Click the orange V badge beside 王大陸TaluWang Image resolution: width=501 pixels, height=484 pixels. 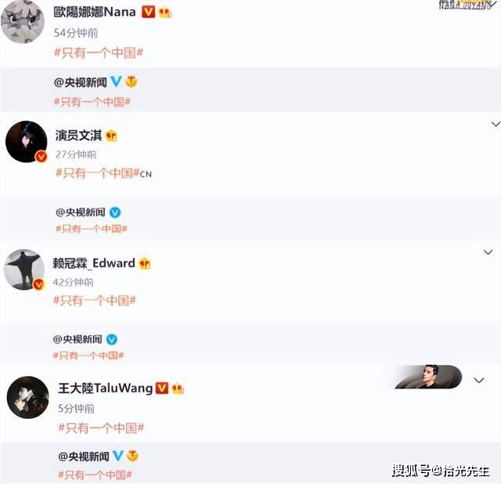pyautogui.click(x=162, y=388)
